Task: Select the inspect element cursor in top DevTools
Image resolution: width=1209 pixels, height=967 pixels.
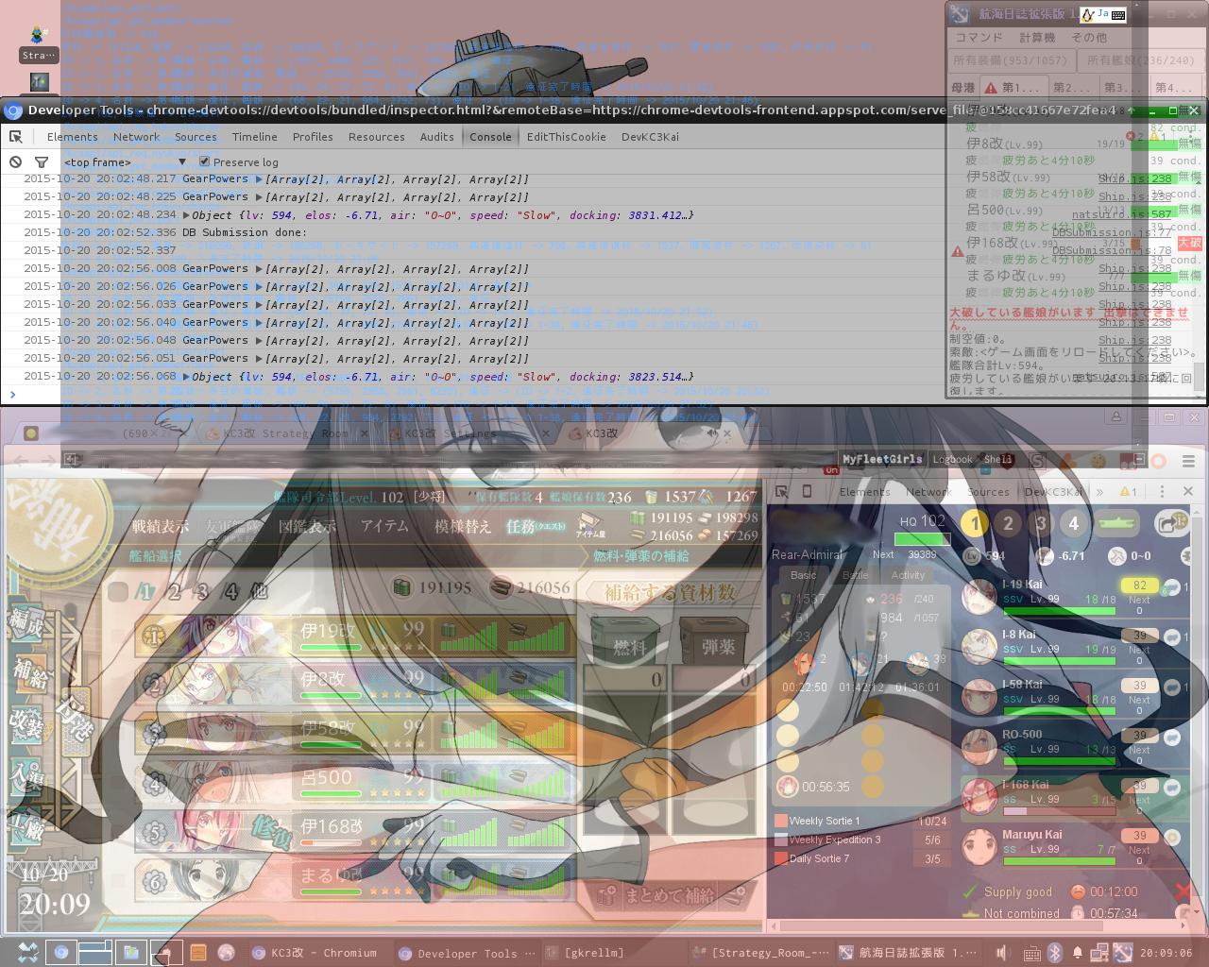Action: [16, 137]
